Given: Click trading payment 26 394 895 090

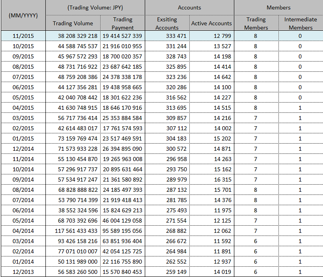Looking at the screenshot, I should (123, 149).
